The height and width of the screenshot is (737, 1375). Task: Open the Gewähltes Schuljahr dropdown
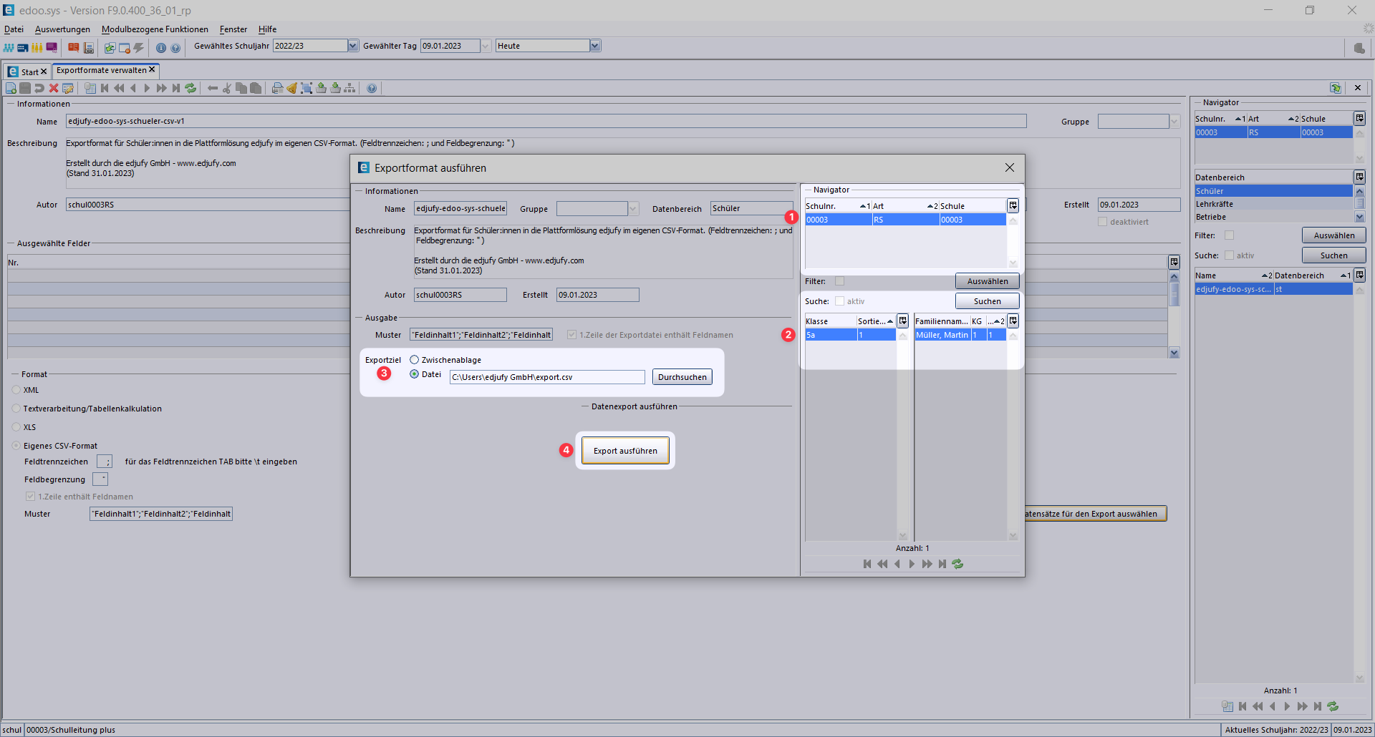click(x=351, y=45)
